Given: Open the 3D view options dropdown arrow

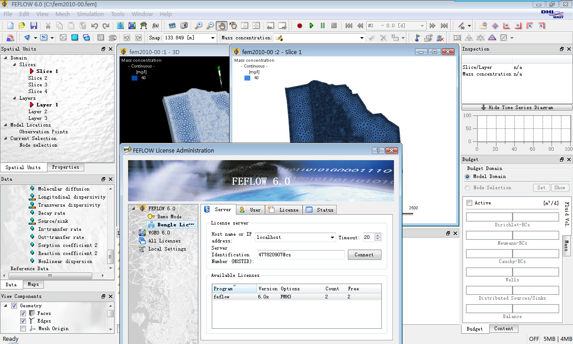Looking at the screenshot, I should [469, 26].
